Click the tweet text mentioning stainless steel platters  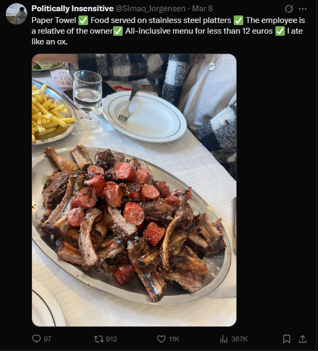[168, 31]
